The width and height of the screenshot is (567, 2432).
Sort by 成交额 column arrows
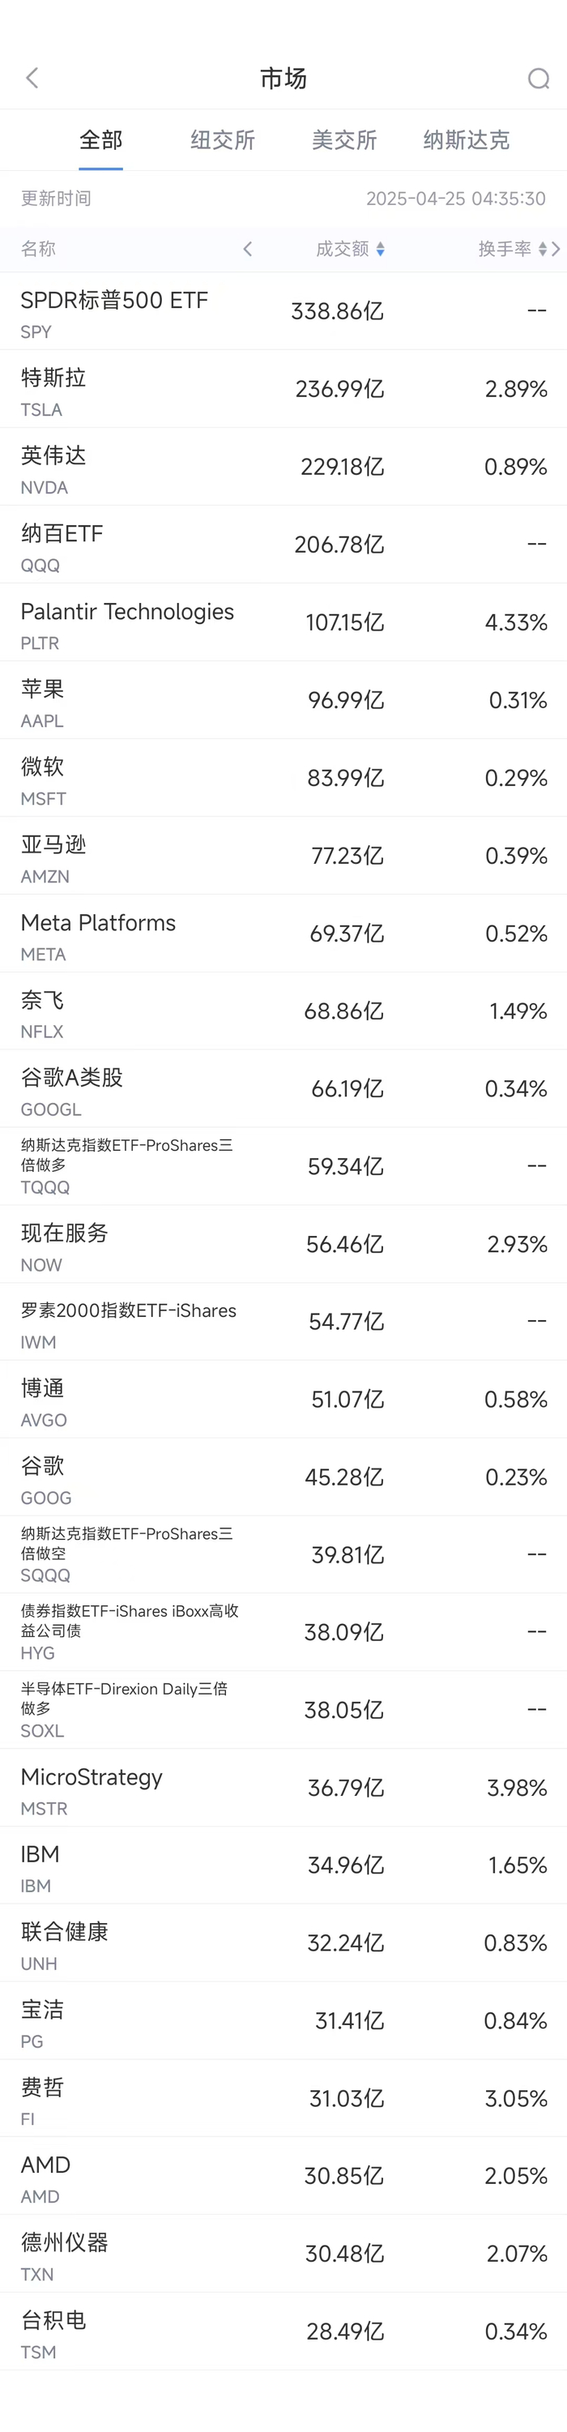(380, 250)
